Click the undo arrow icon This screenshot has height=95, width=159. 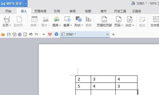coord(31,35)
